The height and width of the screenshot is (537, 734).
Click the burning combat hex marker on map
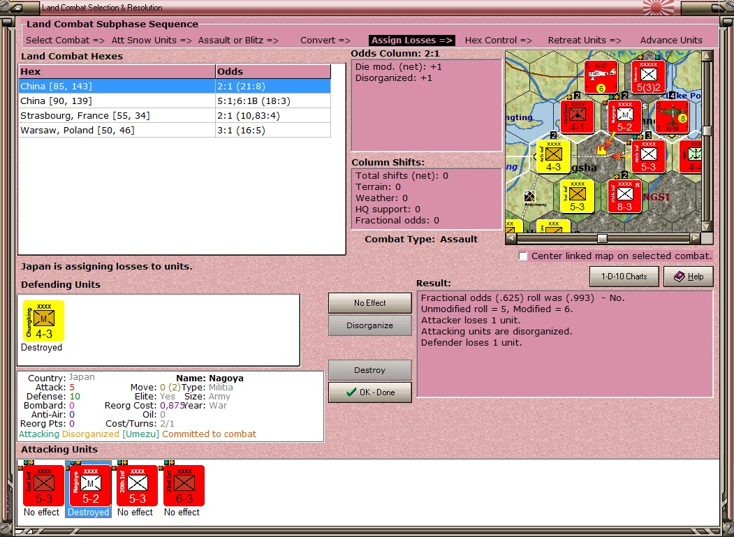pos(601,149)
